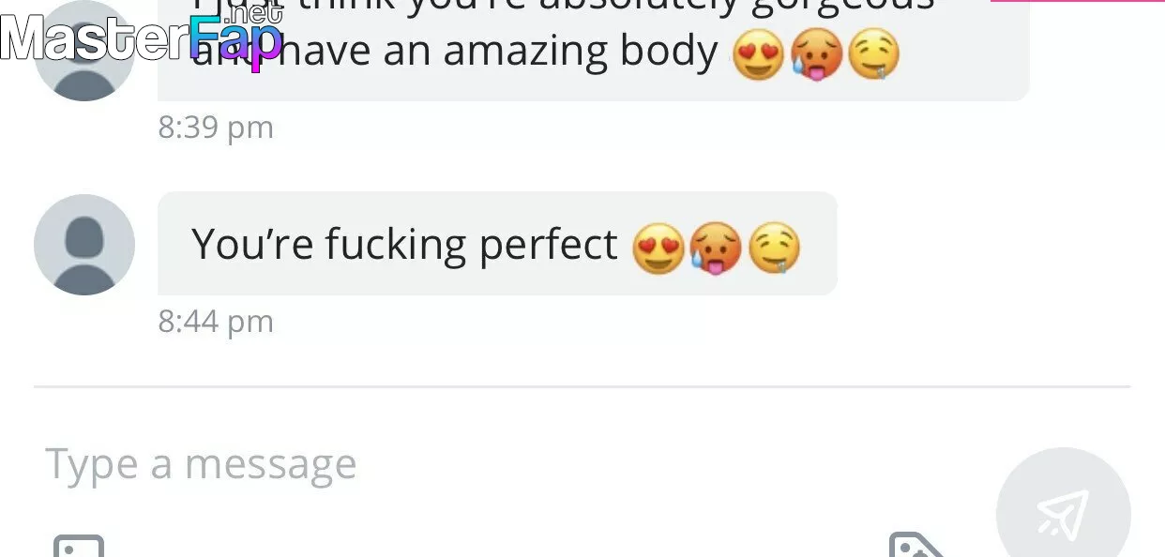Select the price tag icon
Screen dimensions: 1165x557
coord(915,545)
